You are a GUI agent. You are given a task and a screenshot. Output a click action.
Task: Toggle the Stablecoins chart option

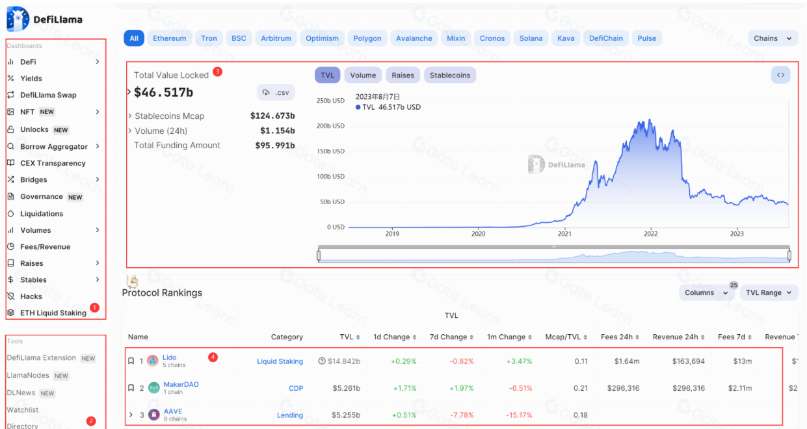point(450,75)
